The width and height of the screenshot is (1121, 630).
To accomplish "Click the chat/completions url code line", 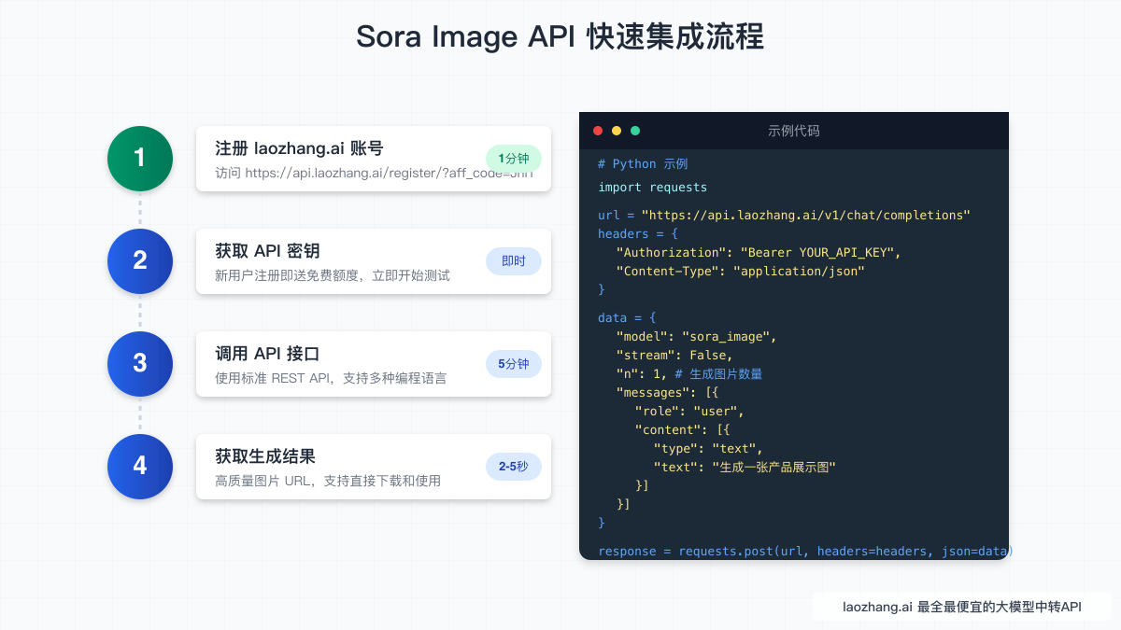I will tap(785, 216).
